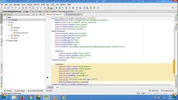Click the Replace icon in toolbar
Viewport: 178px width, 100px height.
click(x=33, y=8)
